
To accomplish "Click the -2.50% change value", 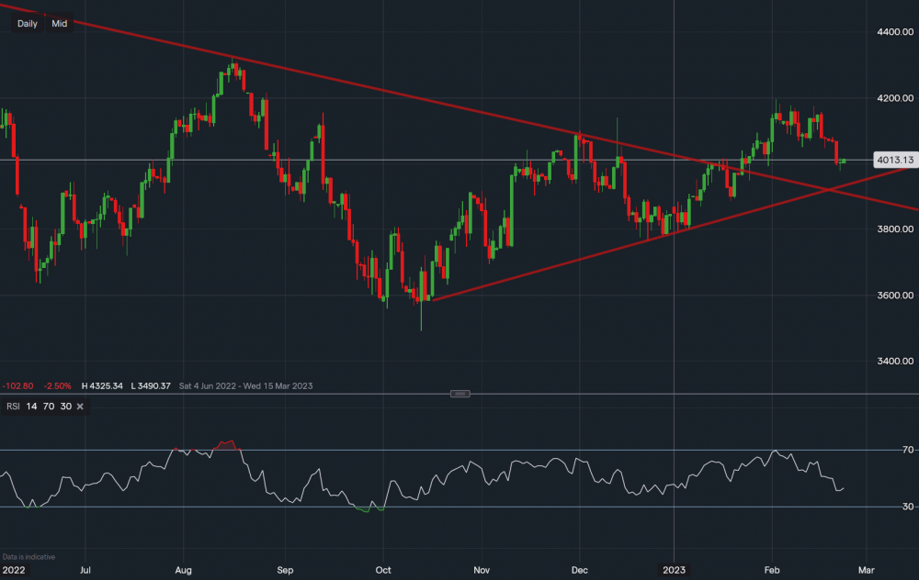I will pyautogui.click(x=56, y=385).
